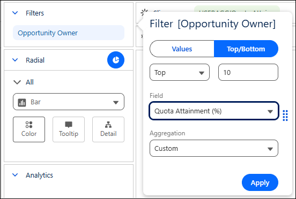
Task: Click the Radial section heading
Action: [x=35, y=60]
